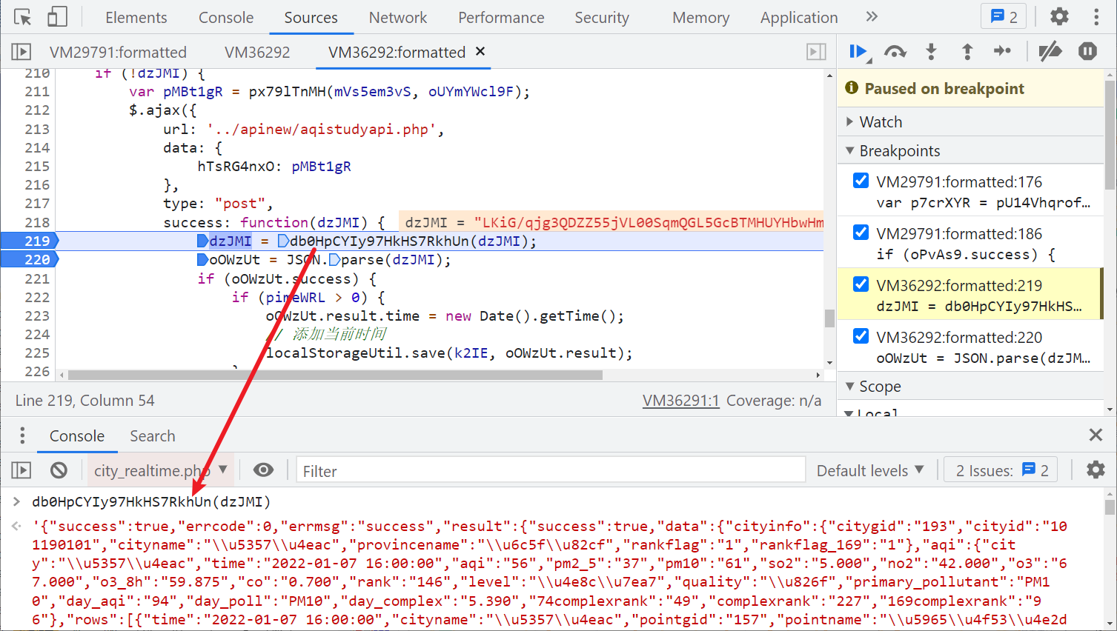Deactivate all breakpoints
This screenshot has width=1117, height=631.
[x=1050, y=51]
